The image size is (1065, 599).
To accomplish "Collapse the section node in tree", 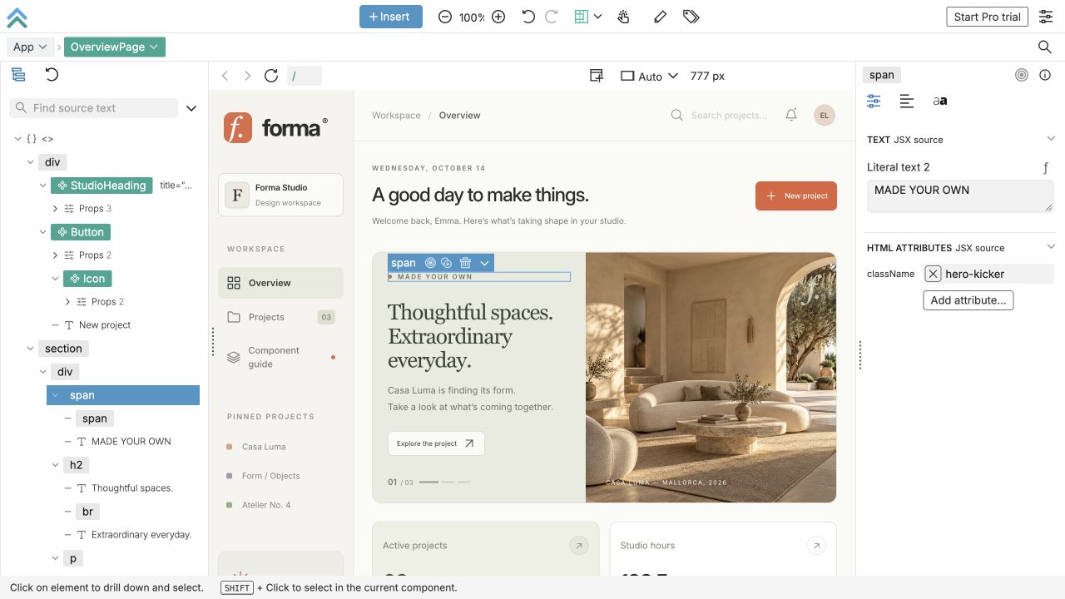I will pyautogui.click(x=31, y=349).
